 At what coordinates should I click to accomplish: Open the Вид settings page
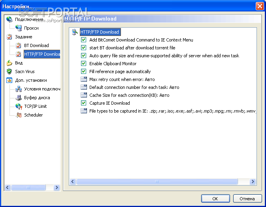pos(19,63)
